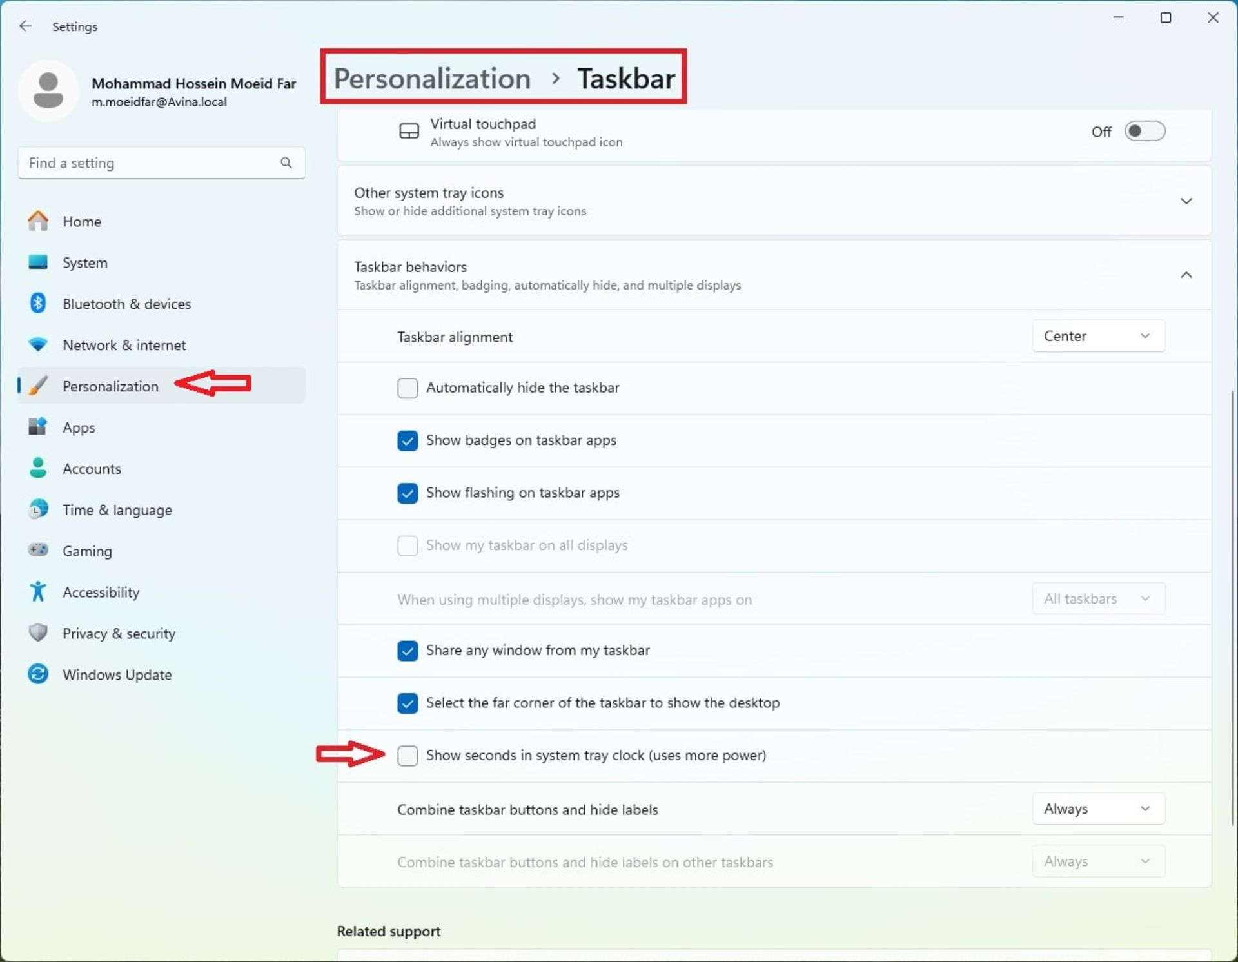Viewport: 1238px width, 962px height.
Task: Uncheck Show flashing on taskbar apps
Action: (x=407, y=493)
